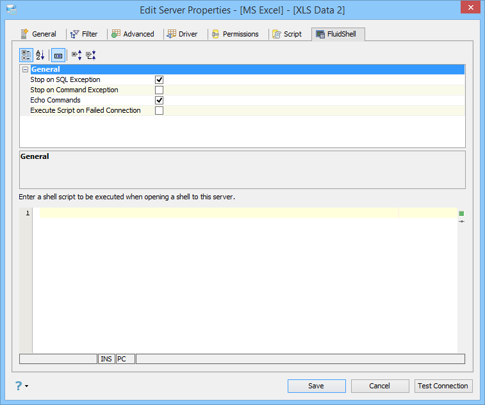
Task: Go to the Permissions tab
Action: point(235,34)
